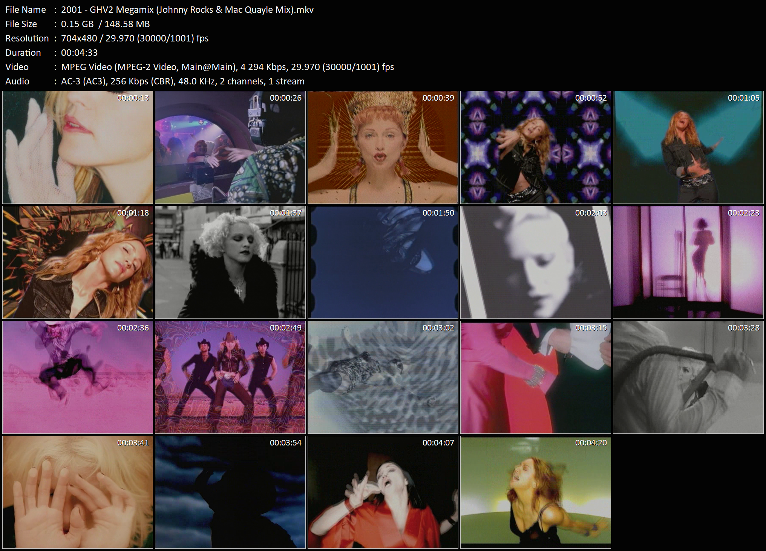Select the thumbnail at 00:00:13
The height and width of the screenshot is (551, 766).
point(78,147)
